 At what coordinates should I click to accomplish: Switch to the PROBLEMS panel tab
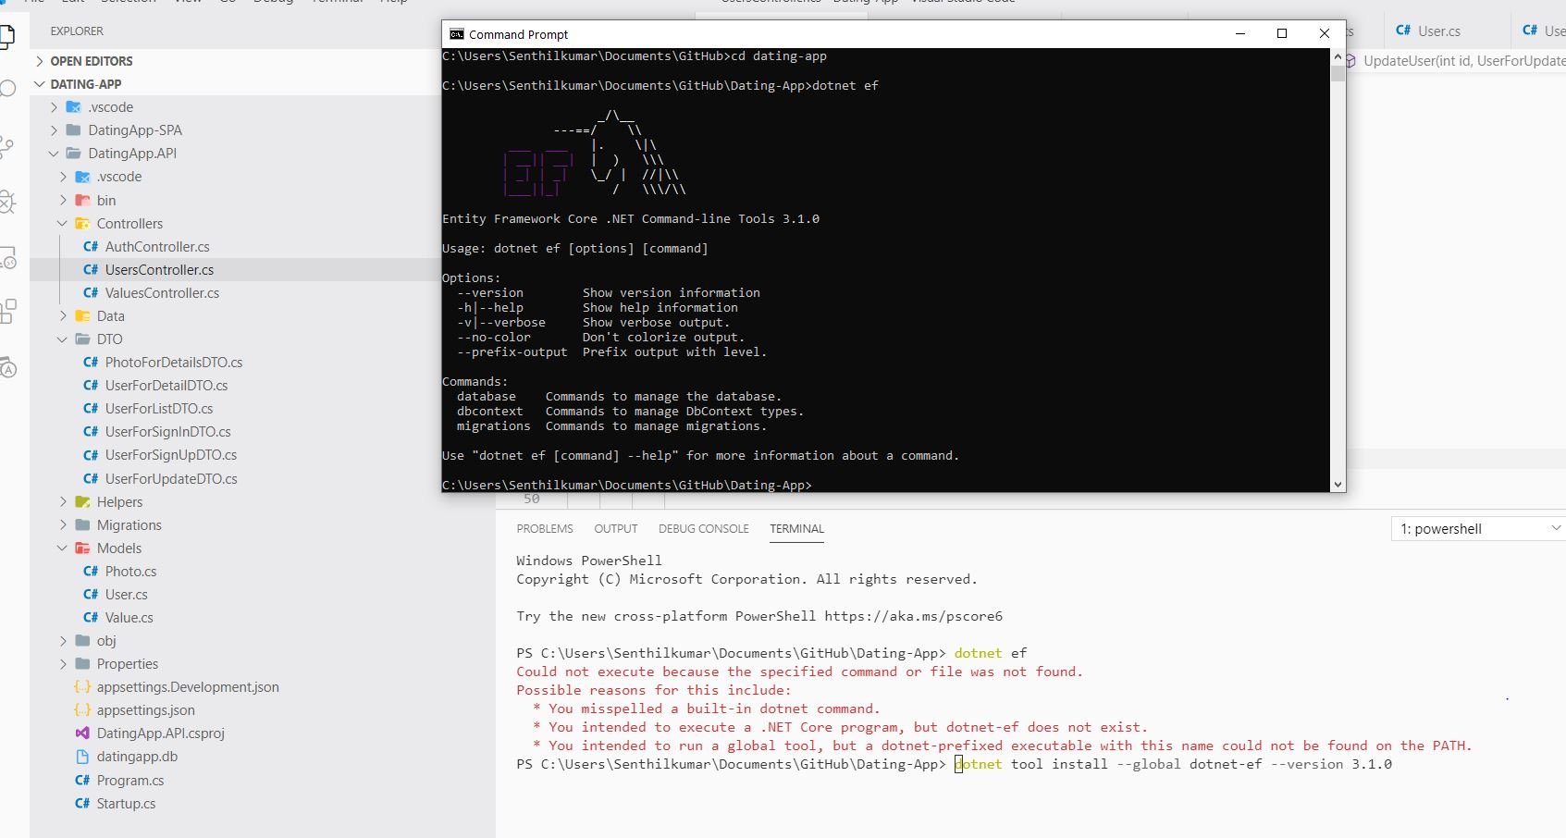tap(545, 529)
